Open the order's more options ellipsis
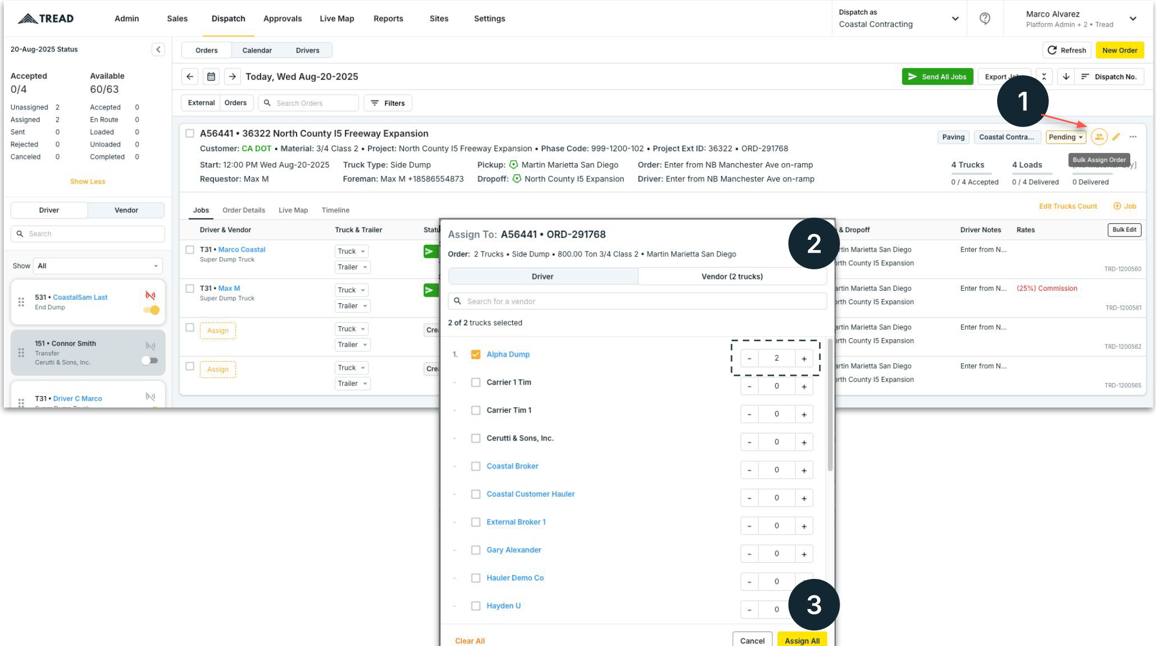Screen dimensions: 1156x646 click(1133, 137)
